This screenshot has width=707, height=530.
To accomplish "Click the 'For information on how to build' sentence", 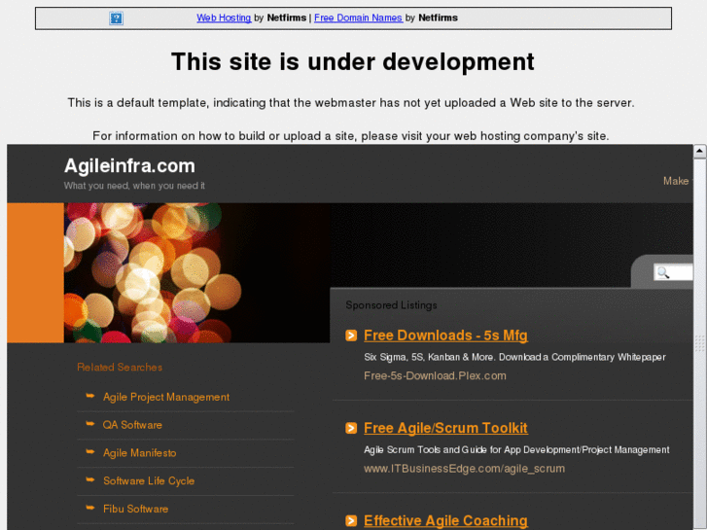I will (x=351, y=136).
